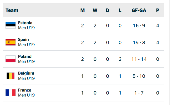Click the D draws column header

pos(108,10)
